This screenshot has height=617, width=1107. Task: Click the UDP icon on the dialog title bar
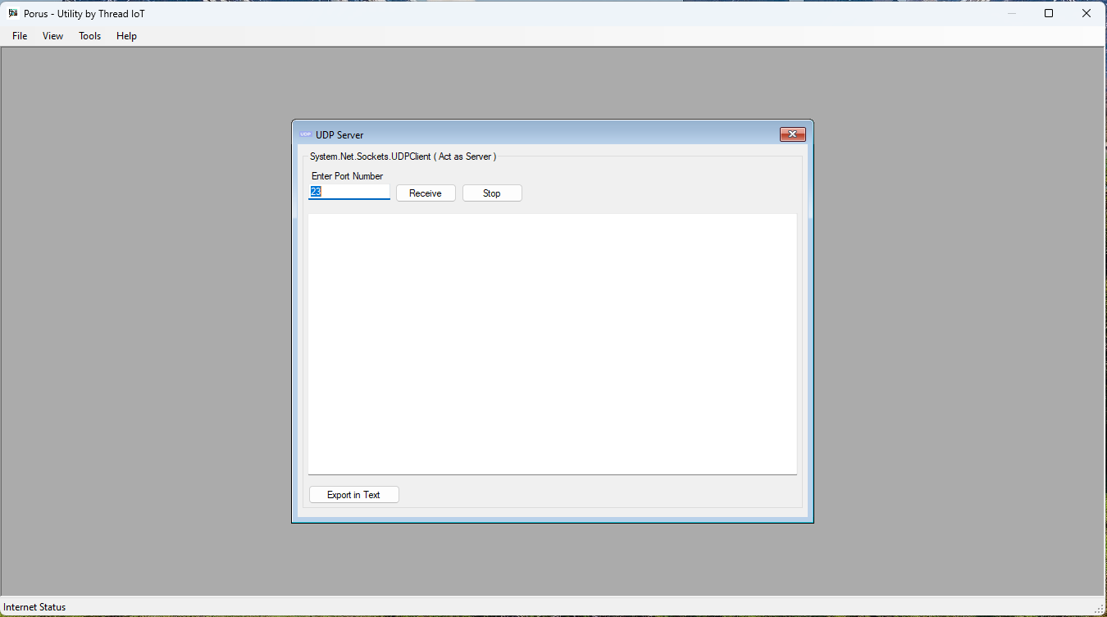306,134
